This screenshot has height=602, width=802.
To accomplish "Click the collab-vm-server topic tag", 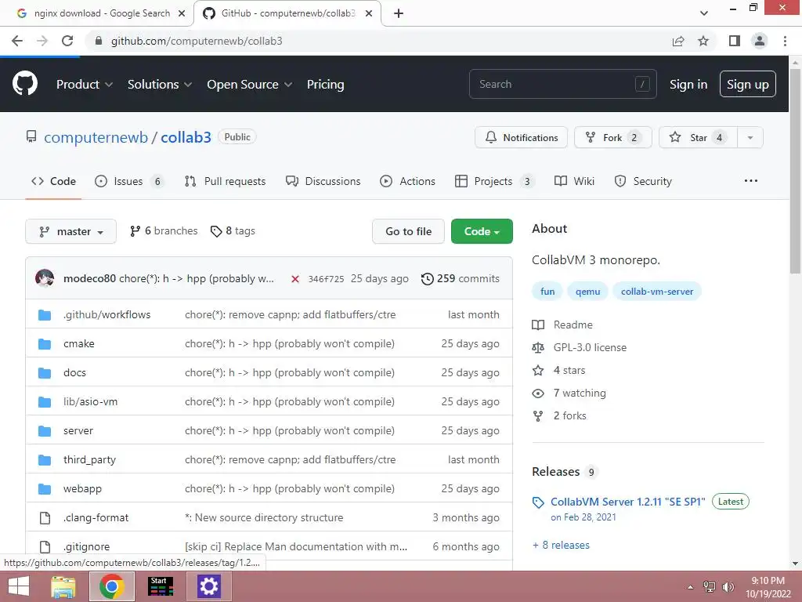I will (x=657, y=292).
